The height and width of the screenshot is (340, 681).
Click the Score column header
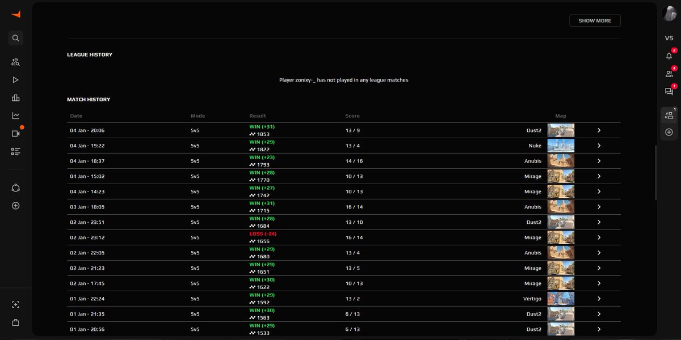(x=352, y=116)
